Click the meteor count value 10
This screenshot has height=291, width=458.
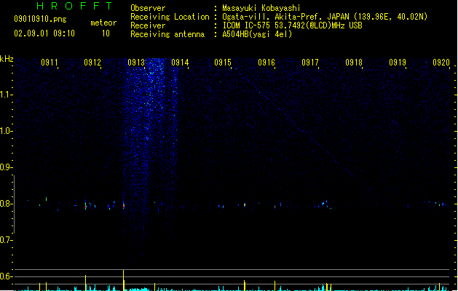click(106, 33)
